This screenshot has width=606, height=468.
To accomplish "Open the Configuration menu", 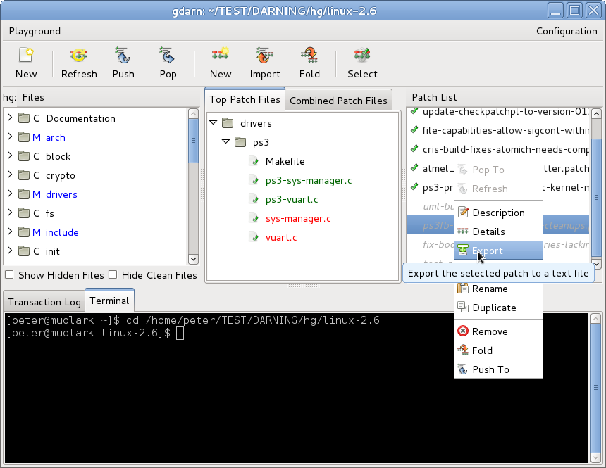I will 566,31.
